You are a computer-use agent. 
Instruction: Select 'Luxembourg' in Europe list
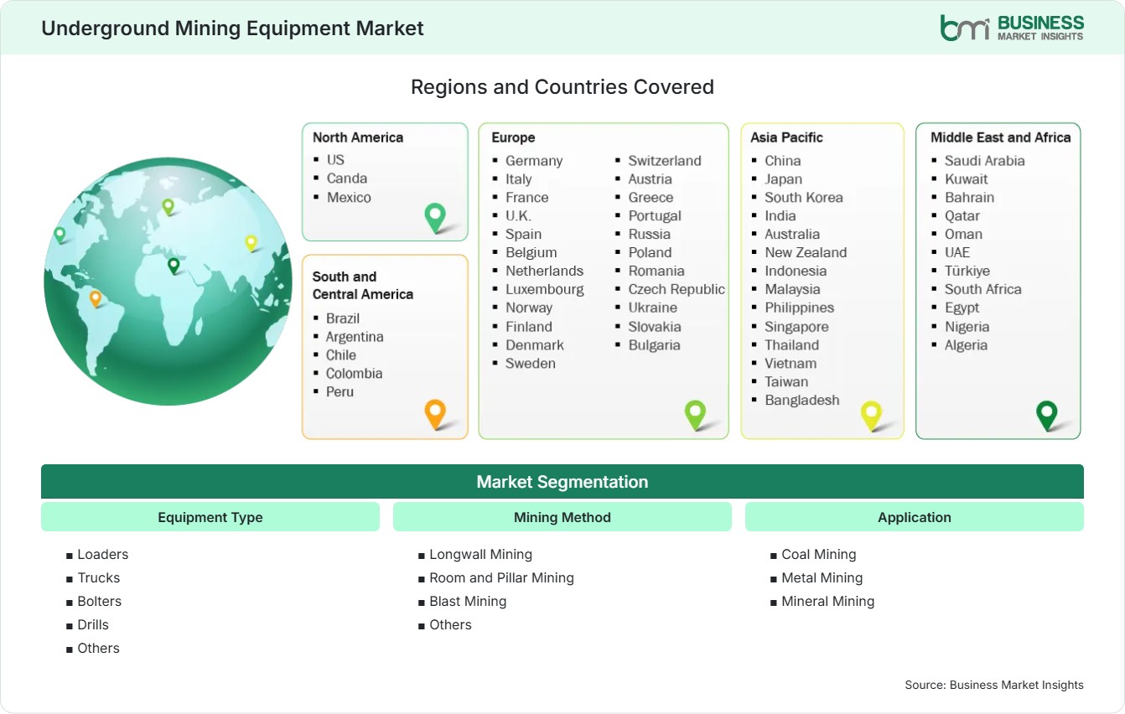click(x=545, y=289)
